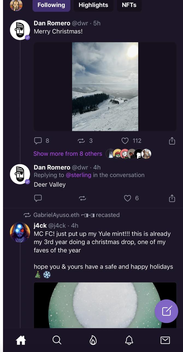This screenshot has width=183, height=352.
Task: Like the Deer Valley reply
Action: click(128, 198)
